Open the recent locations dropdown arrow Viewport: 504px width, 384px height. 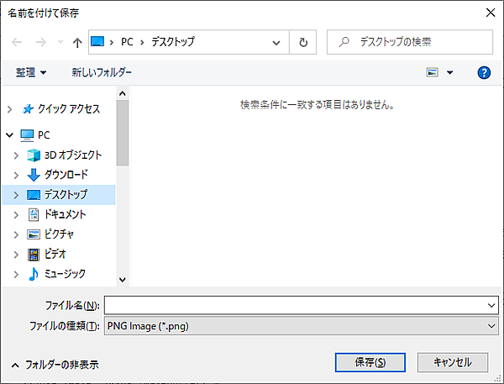point(60,42)
